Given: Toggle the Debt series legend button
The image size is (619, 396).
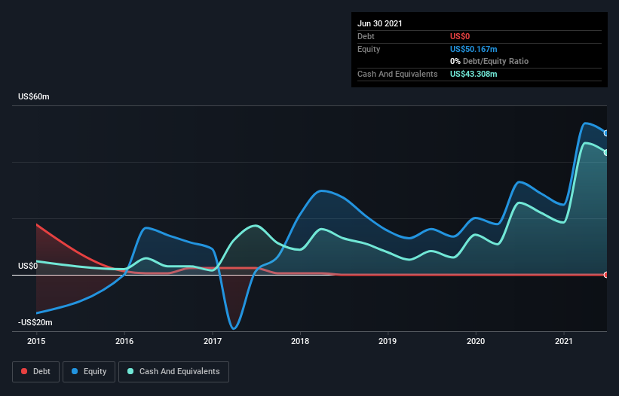Looking at the screenshot, I should pos(35,371).
